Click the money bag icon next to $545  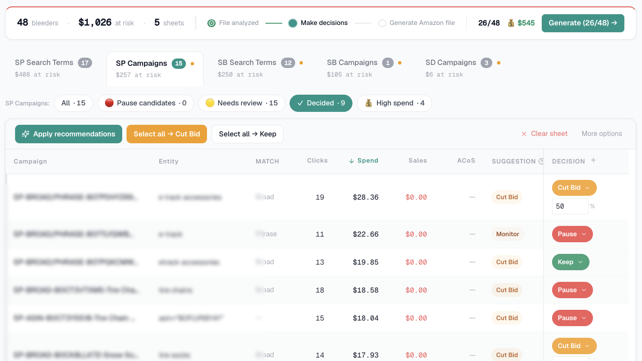pos(511,23)
